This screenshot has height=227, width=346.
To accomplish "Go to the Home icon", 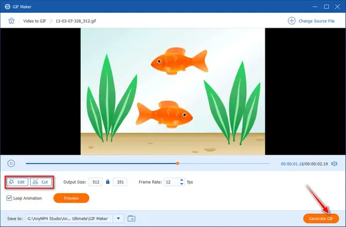I will 12,21.
